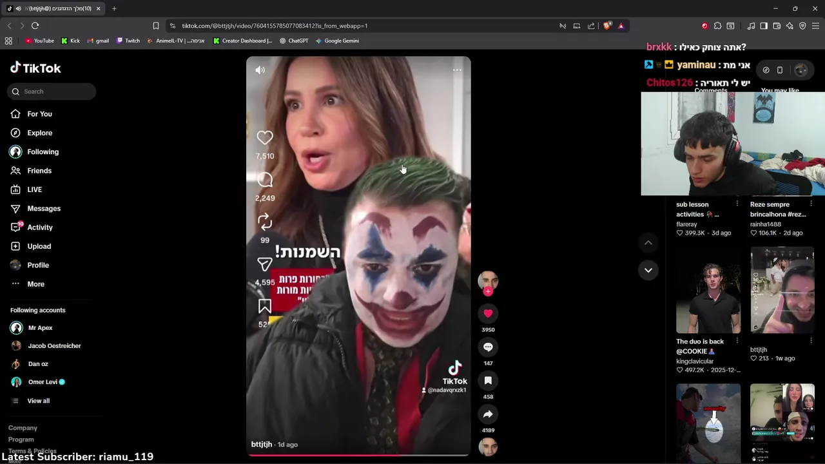
Task: Open the browser hamburger menu
Action: pyautogui.click(x=815, y=26)
